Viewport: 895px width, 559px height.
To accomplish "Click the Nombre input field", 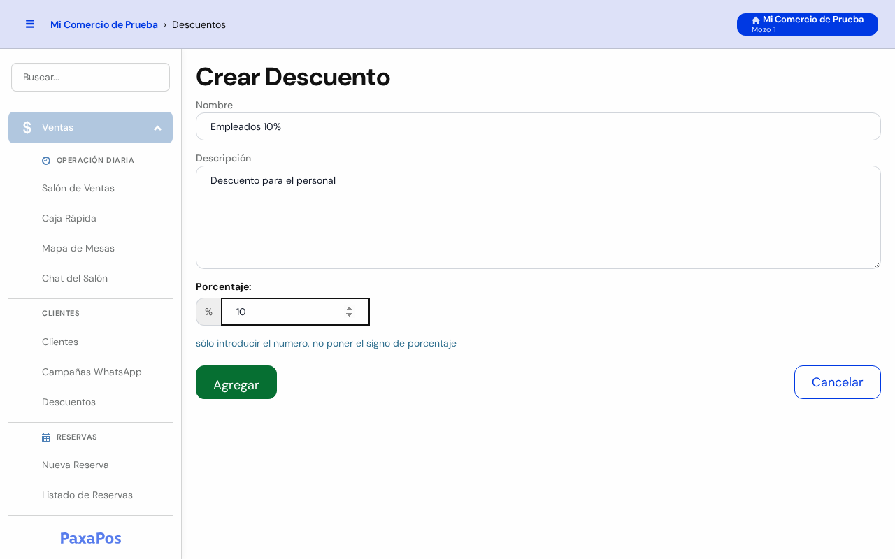I will (538, 126).
